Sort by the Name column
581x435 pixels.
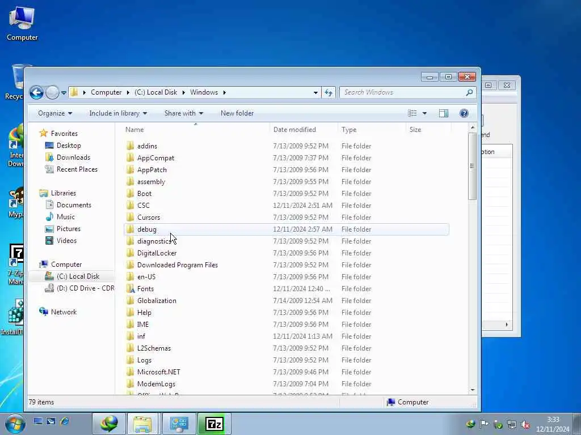coord(134,130)
